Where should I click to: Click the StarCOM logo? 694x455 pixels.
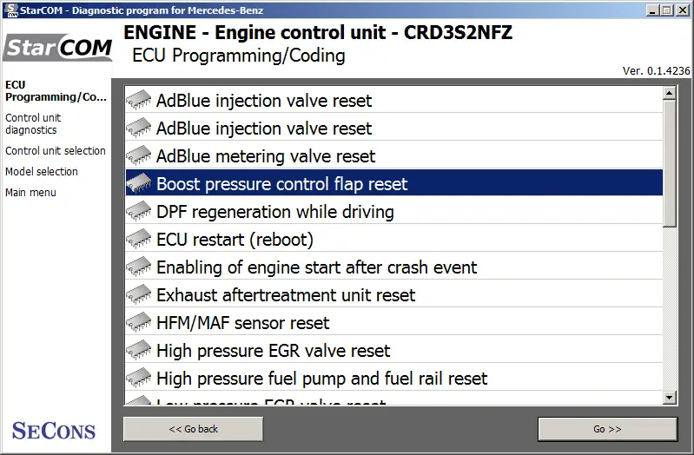58,48
